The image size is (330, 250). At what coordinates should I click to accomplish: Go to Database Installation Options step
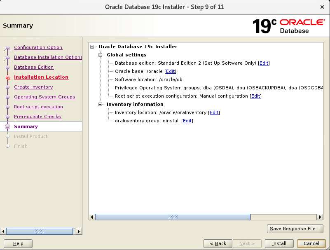click(x=48, y=57)
